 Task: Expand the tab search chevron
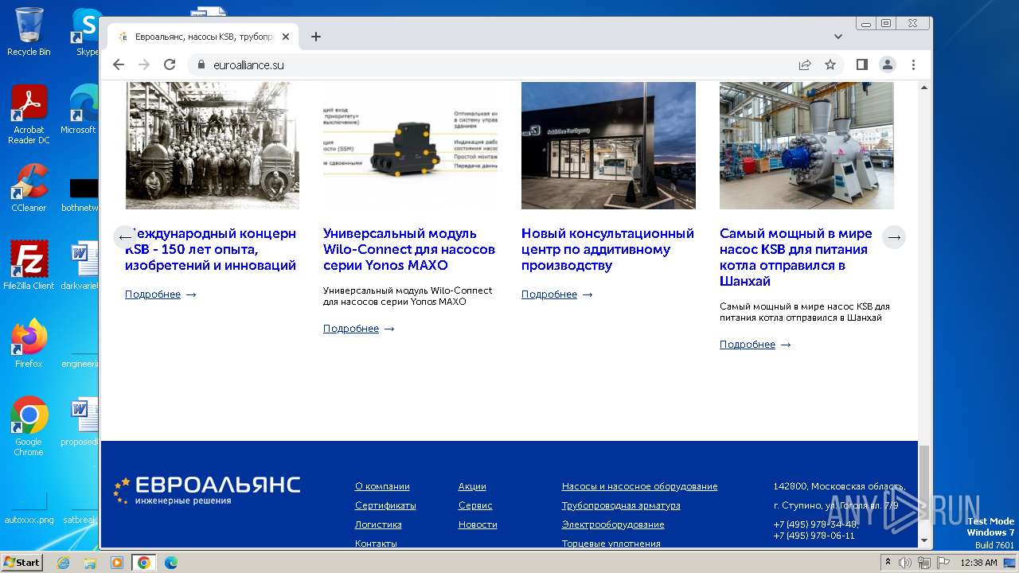coord(838,37)
